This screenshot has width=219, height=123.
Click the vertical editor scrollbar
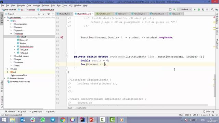pyautogui.click(x=215, y=85)
